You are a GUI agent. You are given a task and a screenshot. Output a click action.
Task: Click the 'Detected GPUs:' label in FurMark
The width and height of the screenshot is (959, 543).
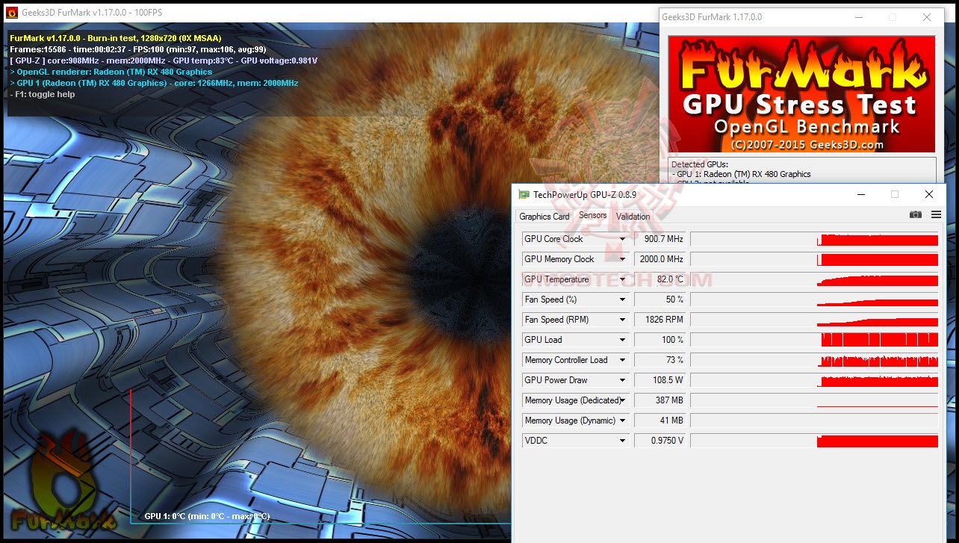[699, 164]
